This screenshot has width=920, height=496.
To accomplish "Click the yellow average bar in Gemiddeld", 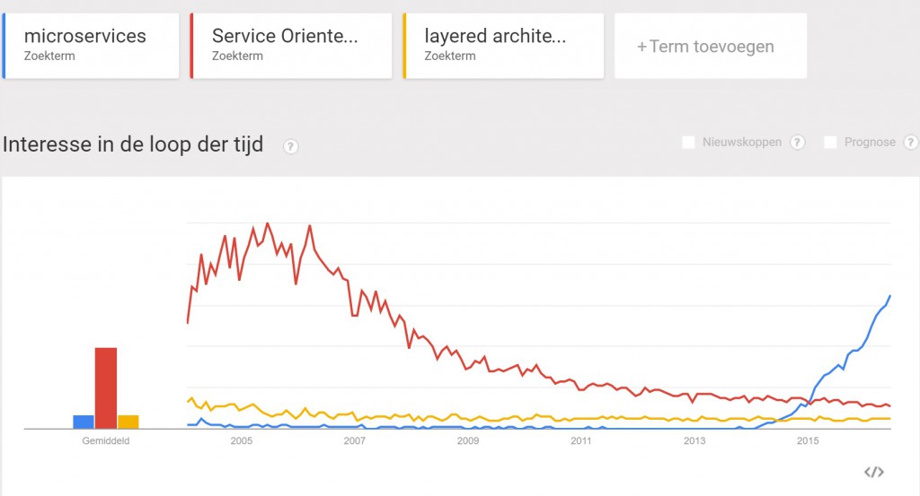I will 128,422.
